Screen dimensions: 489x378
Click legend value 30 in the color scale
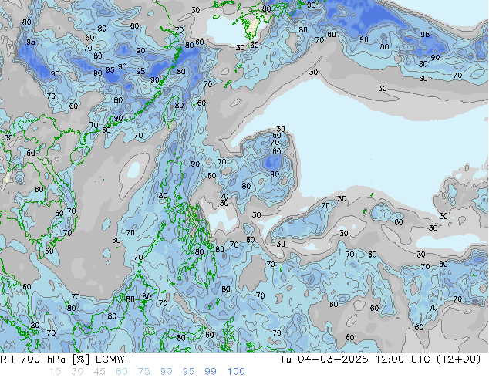click(x=77, y=372)
